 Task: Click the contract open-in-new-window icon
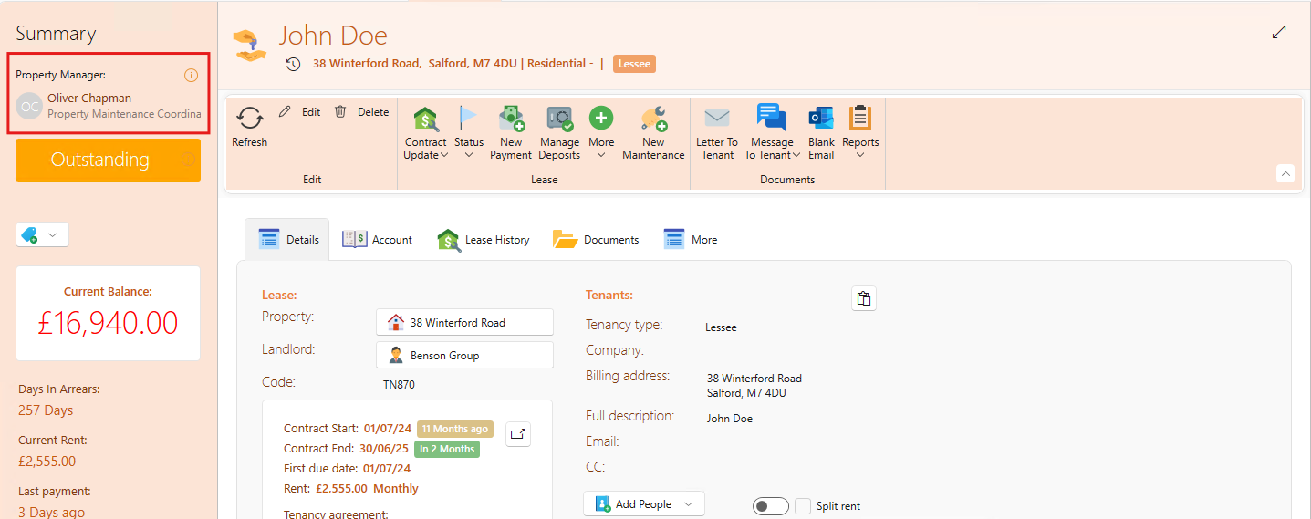(x=518, y=434)
